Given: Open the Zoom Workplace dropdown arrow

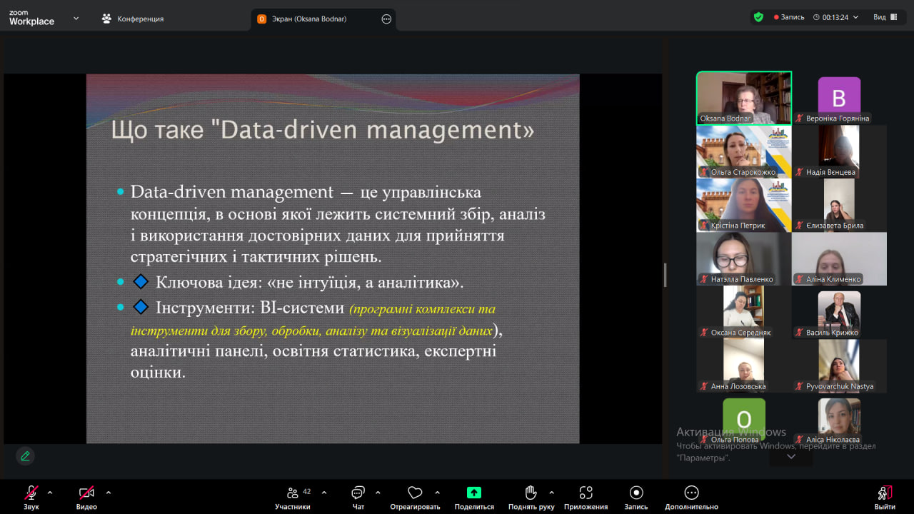Looking at the screenshot, I should pos(76,19).
